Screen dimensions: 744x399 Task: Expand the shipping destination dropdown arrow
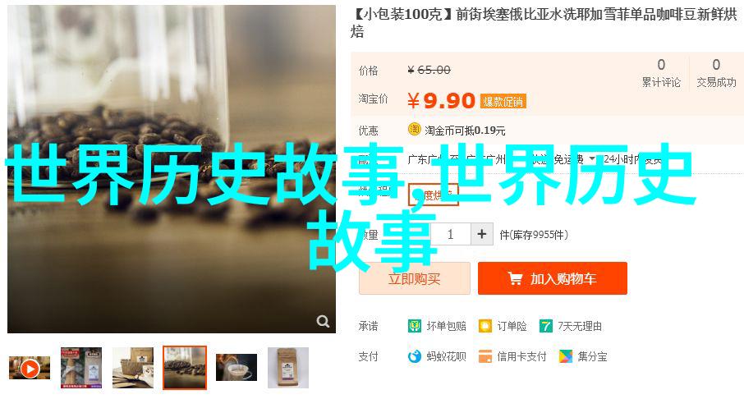(x=592, y=158)
